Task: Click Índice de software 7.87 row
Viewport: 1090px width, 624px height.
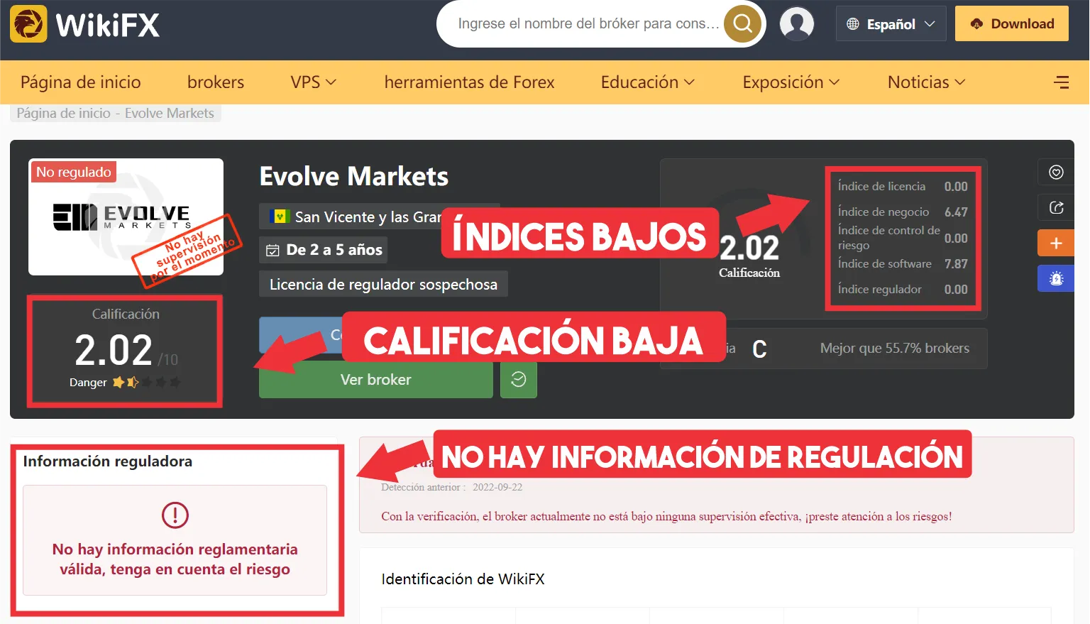Action: click(x=903, y=263)
